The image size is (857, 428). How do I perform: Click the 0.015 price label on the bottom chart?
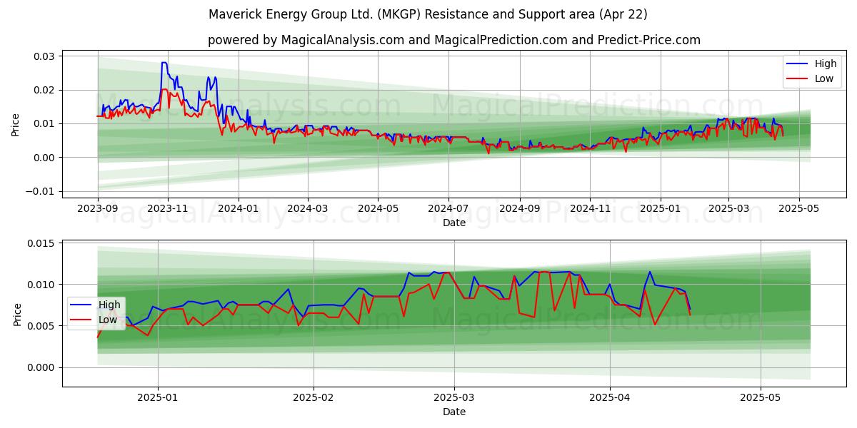pos(41,243)
